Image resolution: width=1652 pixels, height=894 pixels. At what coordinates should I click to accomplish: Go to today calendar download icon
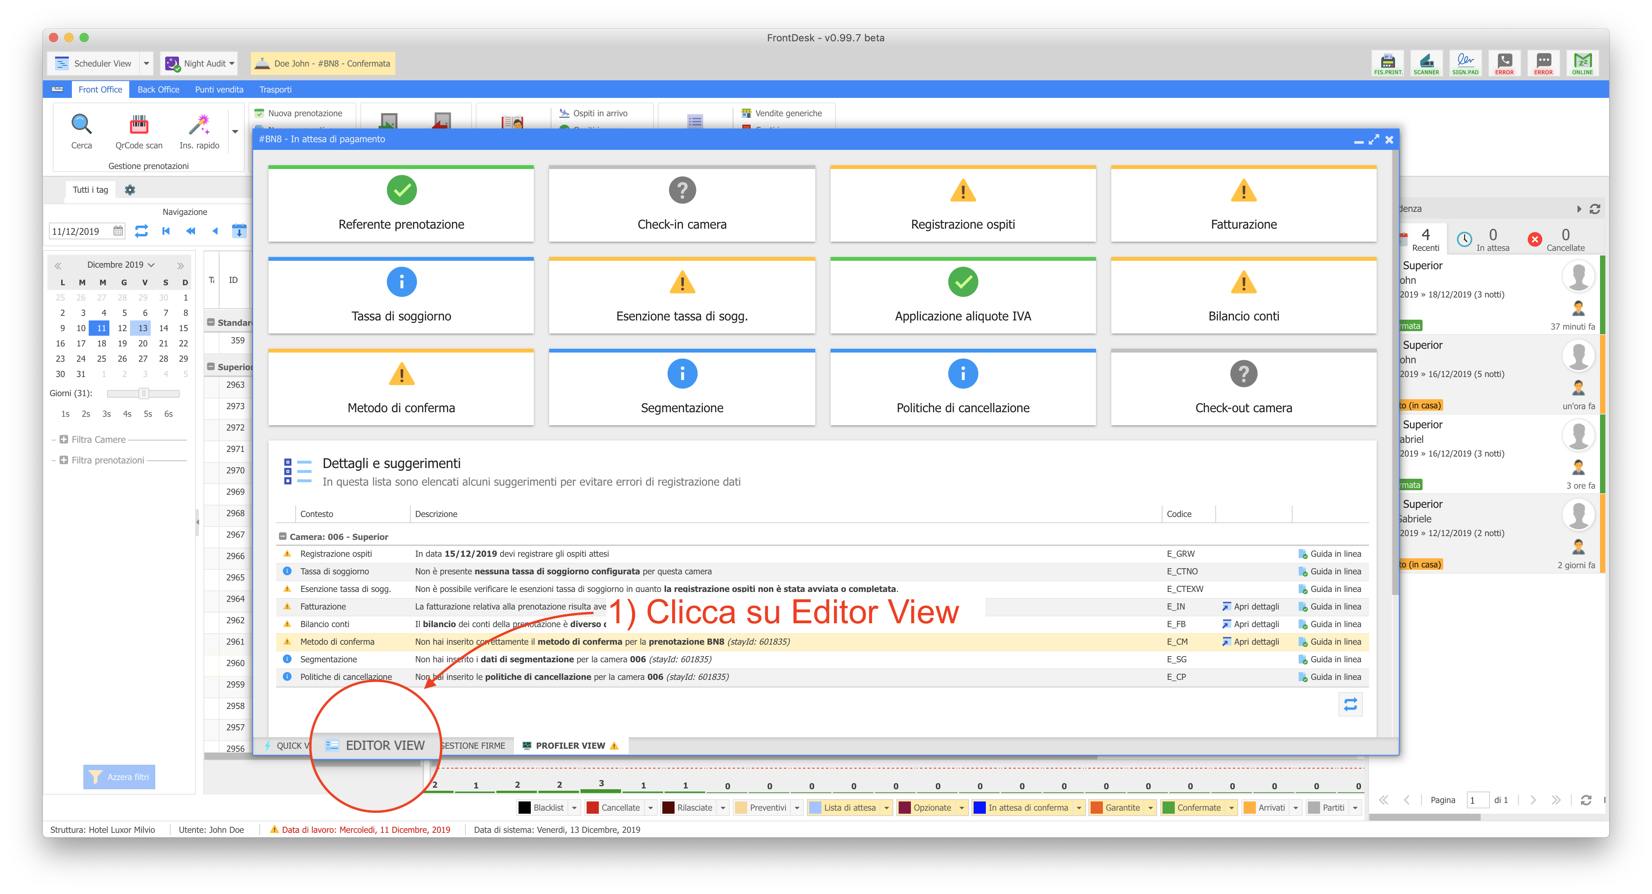coord(239,231)
